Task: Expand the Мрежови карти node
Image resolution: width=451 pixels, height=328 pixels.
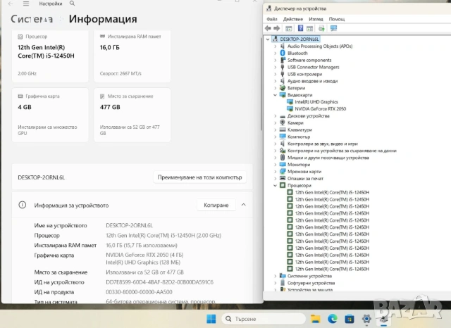Action: coord(276,172)
